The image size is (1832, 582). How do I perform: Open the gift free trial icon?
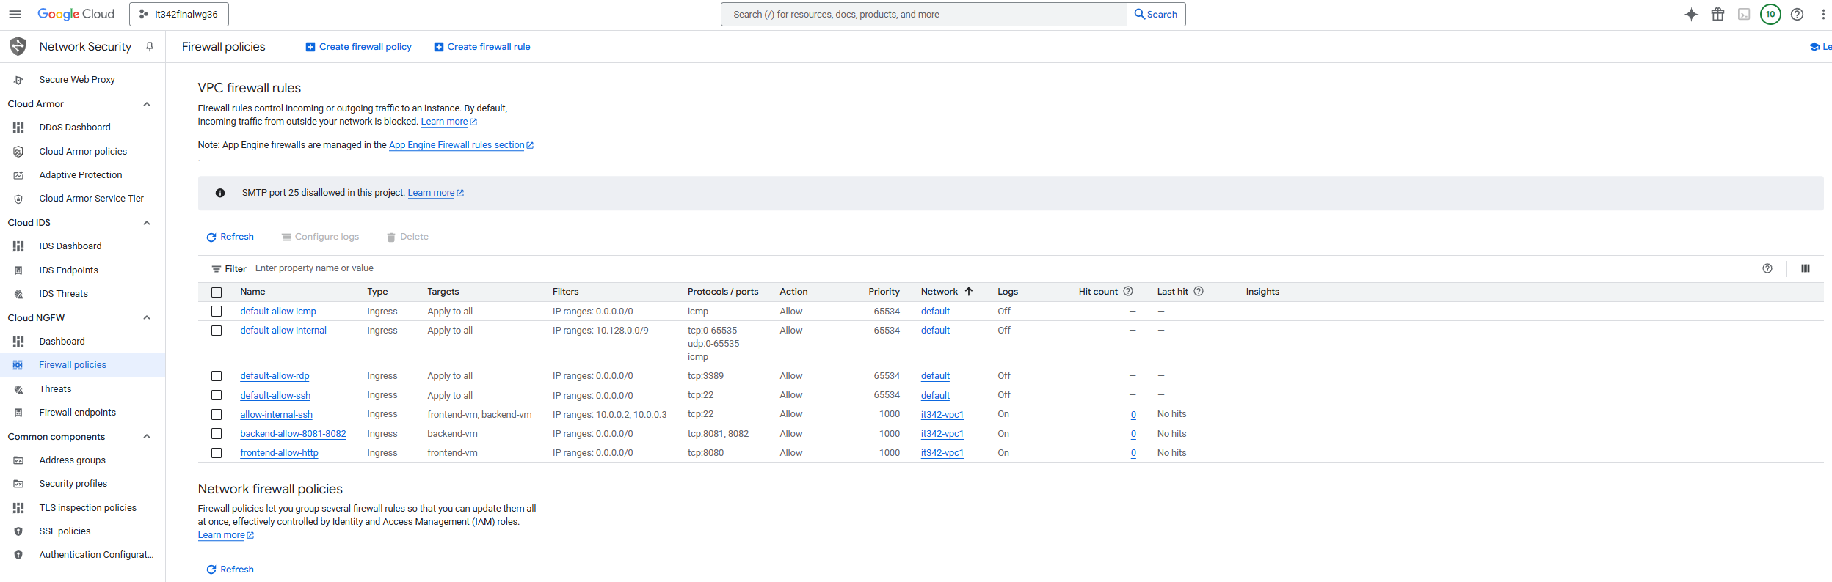(x=1717, y=14)
